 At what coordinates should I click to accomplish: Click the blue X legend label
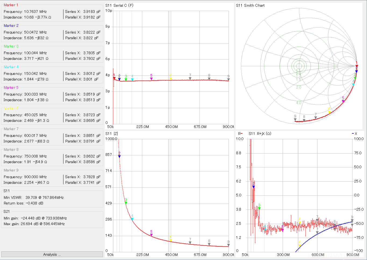tap(355, 134)
